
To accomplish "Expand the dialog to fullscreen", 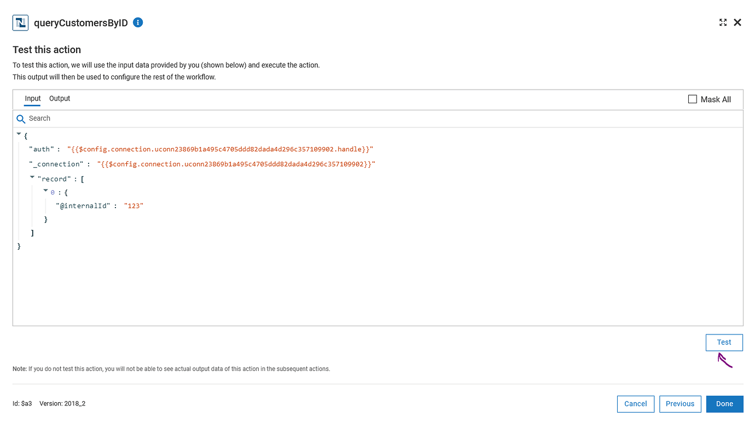I will [723, 22].
